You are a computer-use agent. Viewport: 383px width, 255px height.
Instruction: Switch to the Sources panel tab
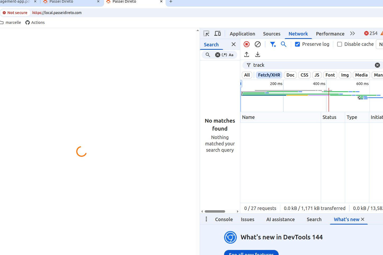[271, 34]
